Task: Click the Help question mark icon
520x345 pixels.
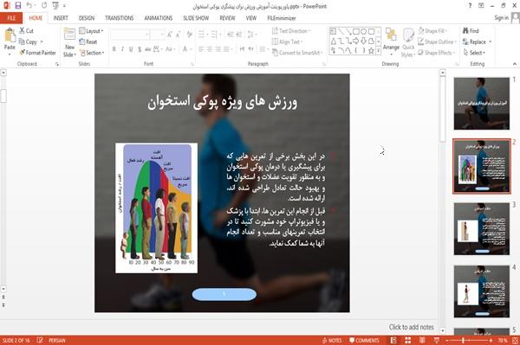Action: click(x=470, y=6)
